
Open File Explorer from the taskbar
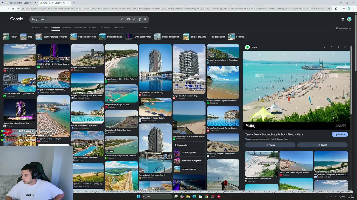[x=188, y=197]
